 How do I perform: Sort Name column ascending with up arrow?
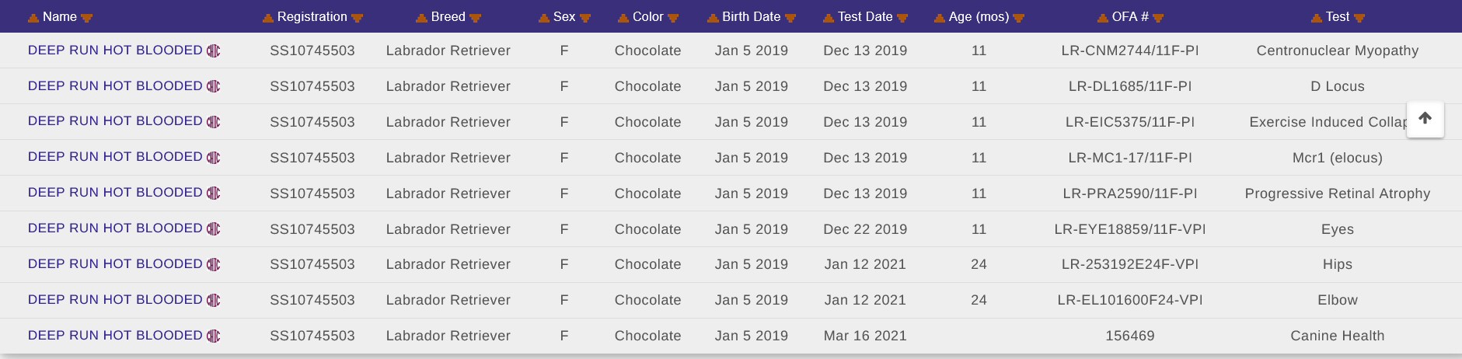33,18
